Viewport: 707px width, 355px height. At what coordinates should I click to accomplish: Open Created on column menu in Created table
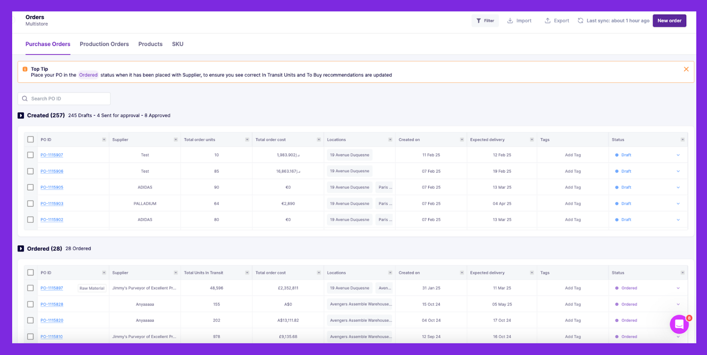tap(462, 140)
